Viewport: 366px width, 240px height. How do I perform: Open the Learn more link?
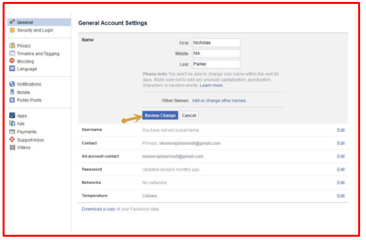[212, 85]
